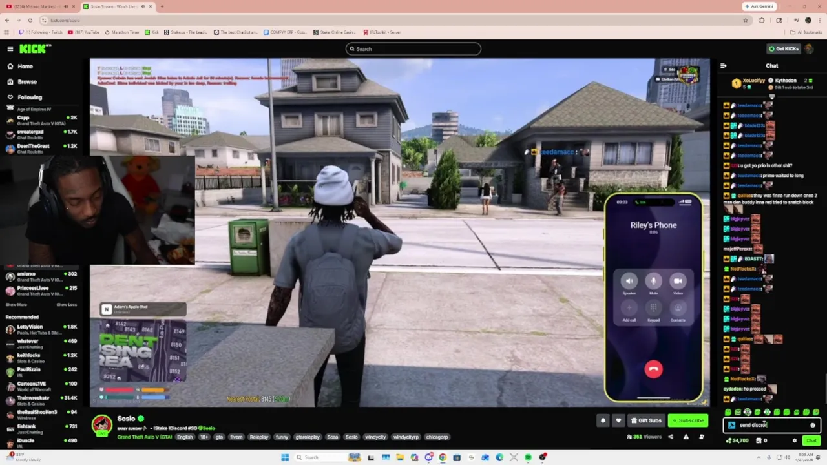
Task: Open taskbar volume control
Action: [787, 457]
